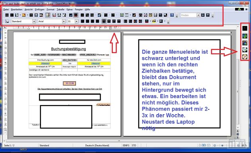
Task: Adjust the zoom slider handle
Action: (x=222, y=145)
